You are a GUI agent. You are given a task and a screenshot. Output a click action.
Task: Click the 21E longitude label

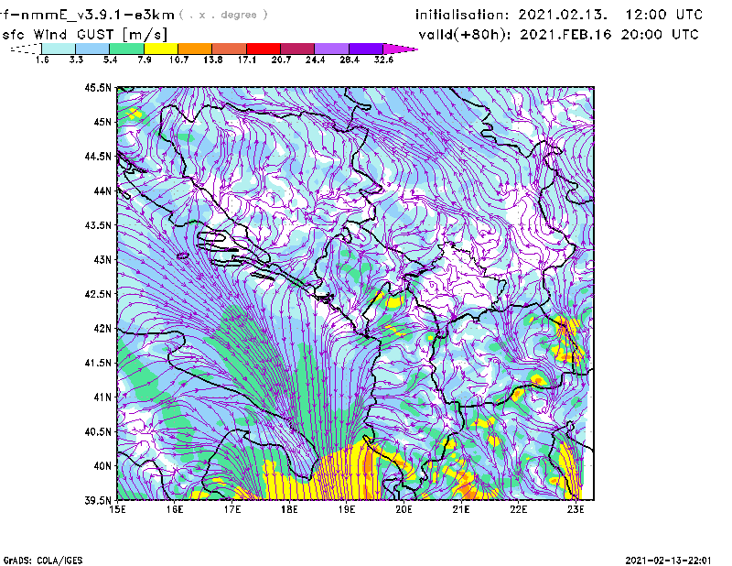(461, 509)
